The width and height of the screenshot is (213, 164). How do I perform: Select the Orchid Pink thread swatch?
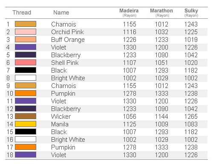point(26,32)
